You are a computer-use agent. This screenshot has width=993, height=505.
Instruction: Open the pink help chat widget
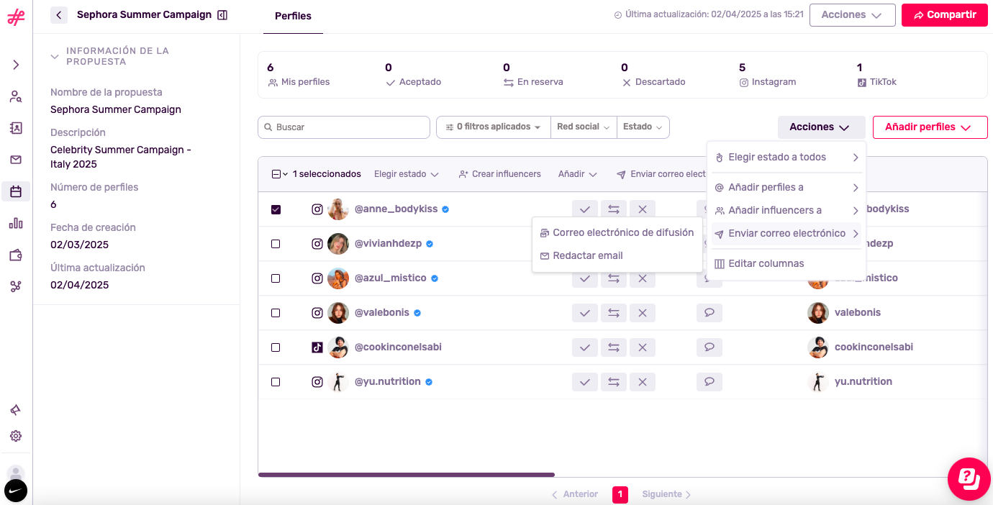pyautogui.click(x=969, y=478)
